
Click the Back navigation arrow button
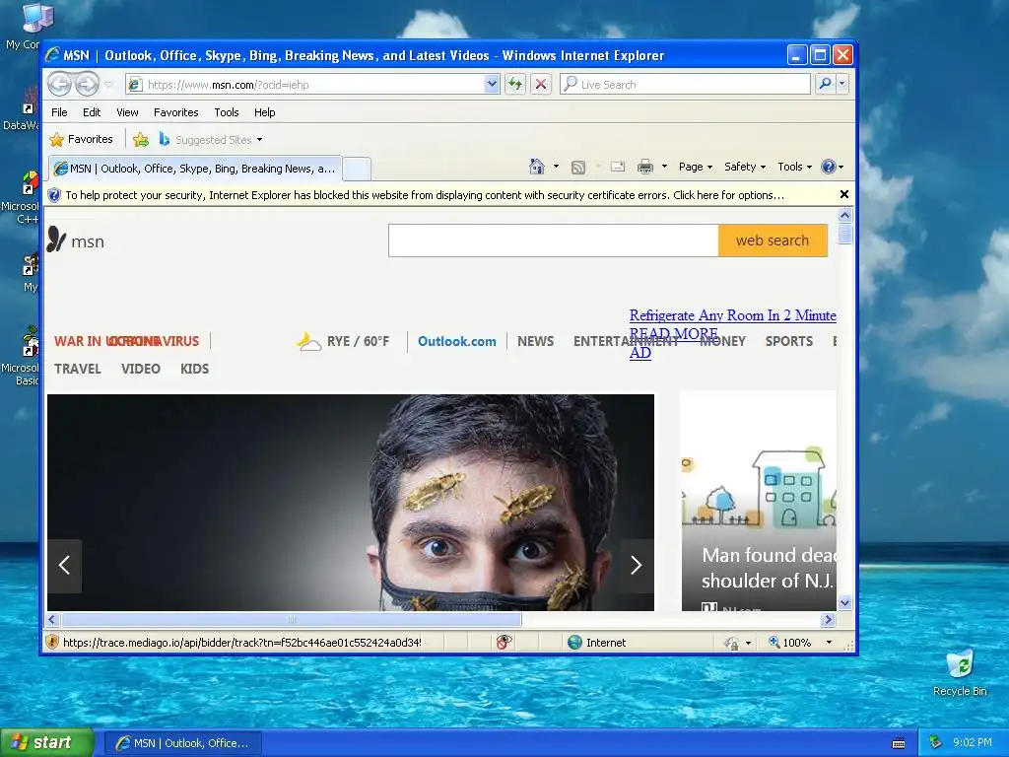[x=60, y=84]
